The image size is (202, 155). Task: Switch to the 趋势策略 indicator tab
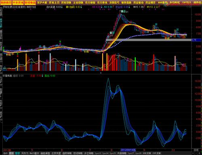[67, 153]
